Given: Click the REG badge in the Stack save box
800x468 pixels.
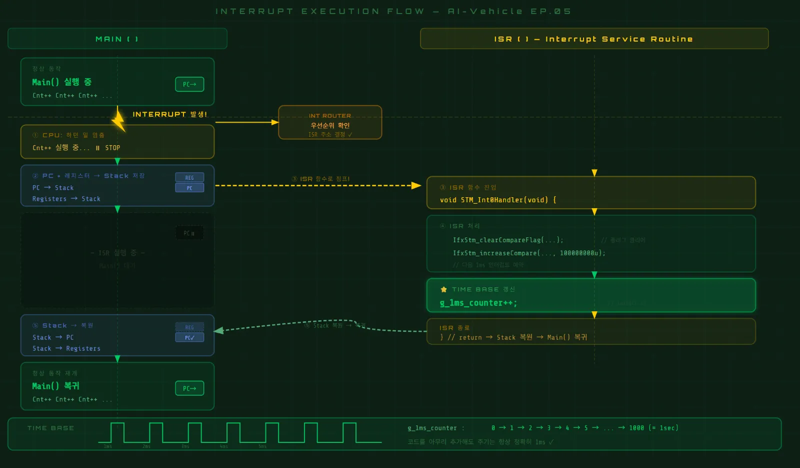Looking at the screenshot, I should (x=189, y=178).
